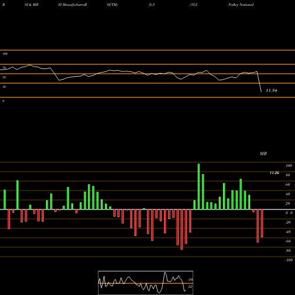Click the 'MR' panel heading

pos(263,153)
